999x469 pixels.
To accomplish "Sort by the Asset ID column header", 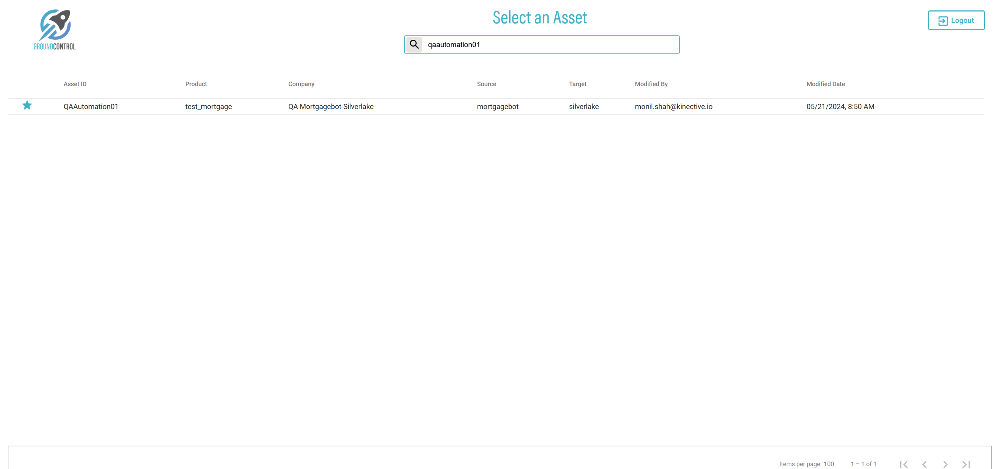I will tap(75, 84).
